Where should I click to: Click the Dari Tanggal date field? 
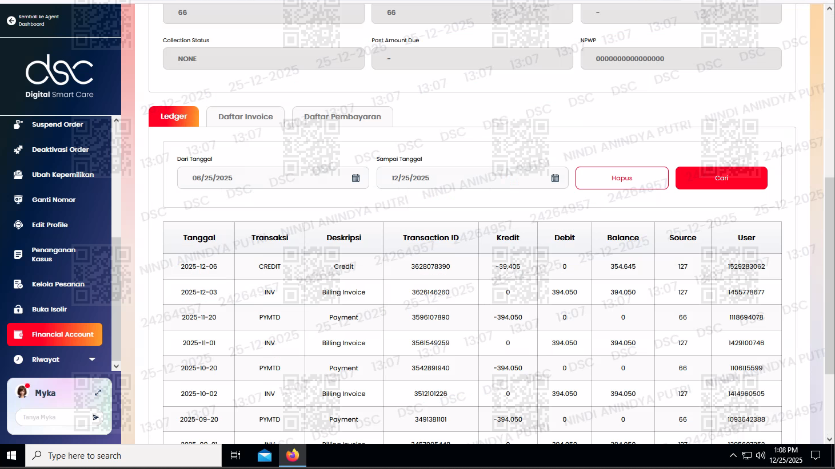(x=273, y=178)
